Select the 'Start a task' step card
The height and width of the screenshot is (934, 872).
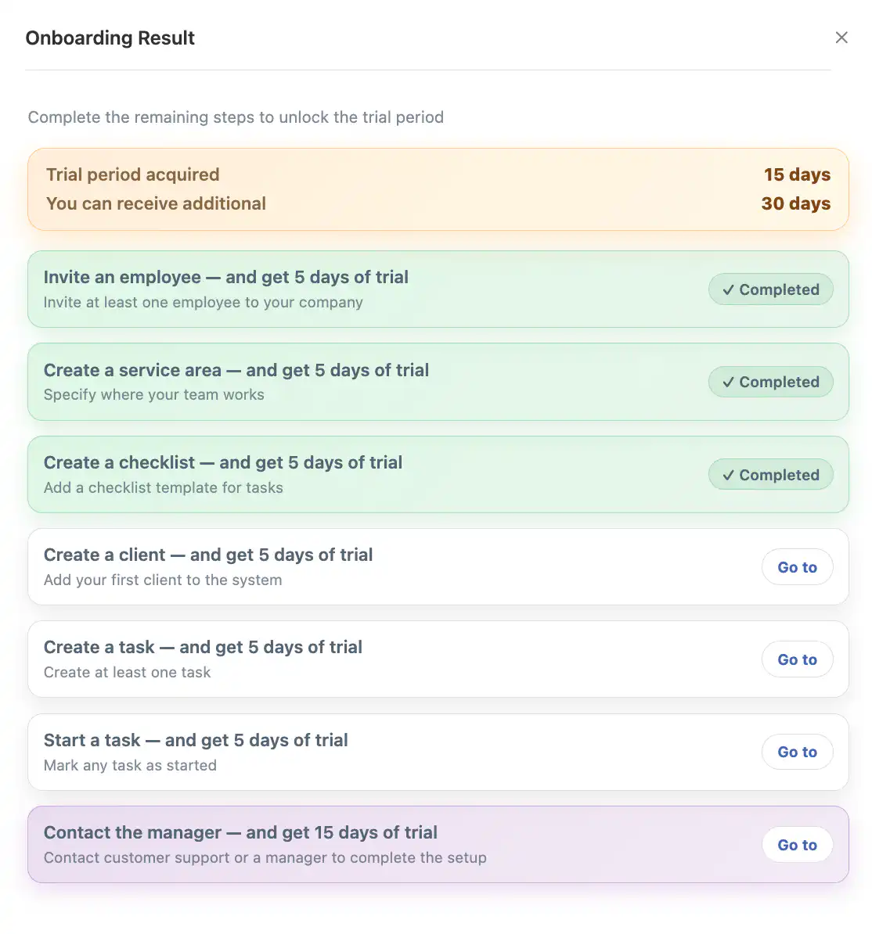(391, 752)
